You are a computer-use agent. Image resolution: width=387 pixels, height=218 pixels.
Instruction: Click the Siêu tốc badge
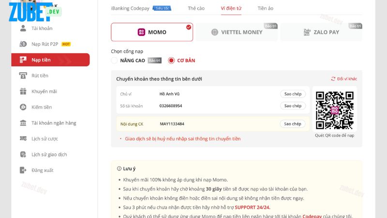[x=162, y=8]
